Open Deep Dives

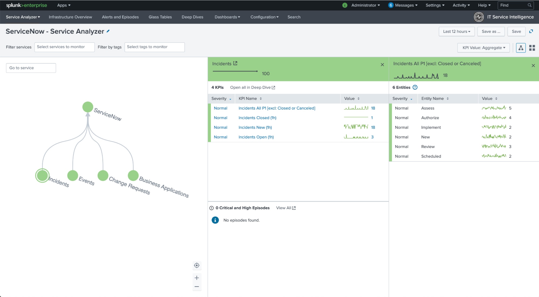[x=193, y=17]
